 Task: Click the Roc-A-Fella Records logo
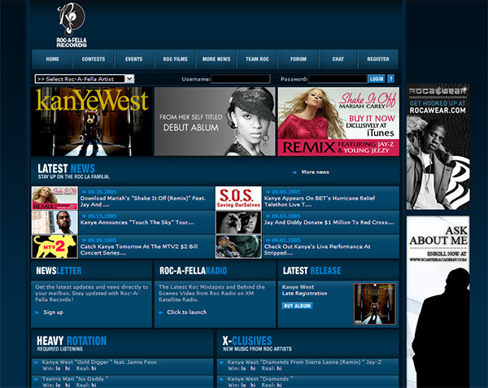(x=72, y=25)
